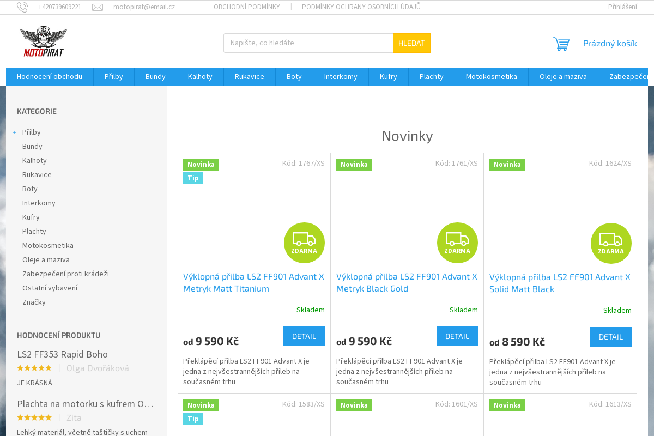Open the Rukavice menu tab
This screenshot has width=654, height=436.
coord(249,77)
